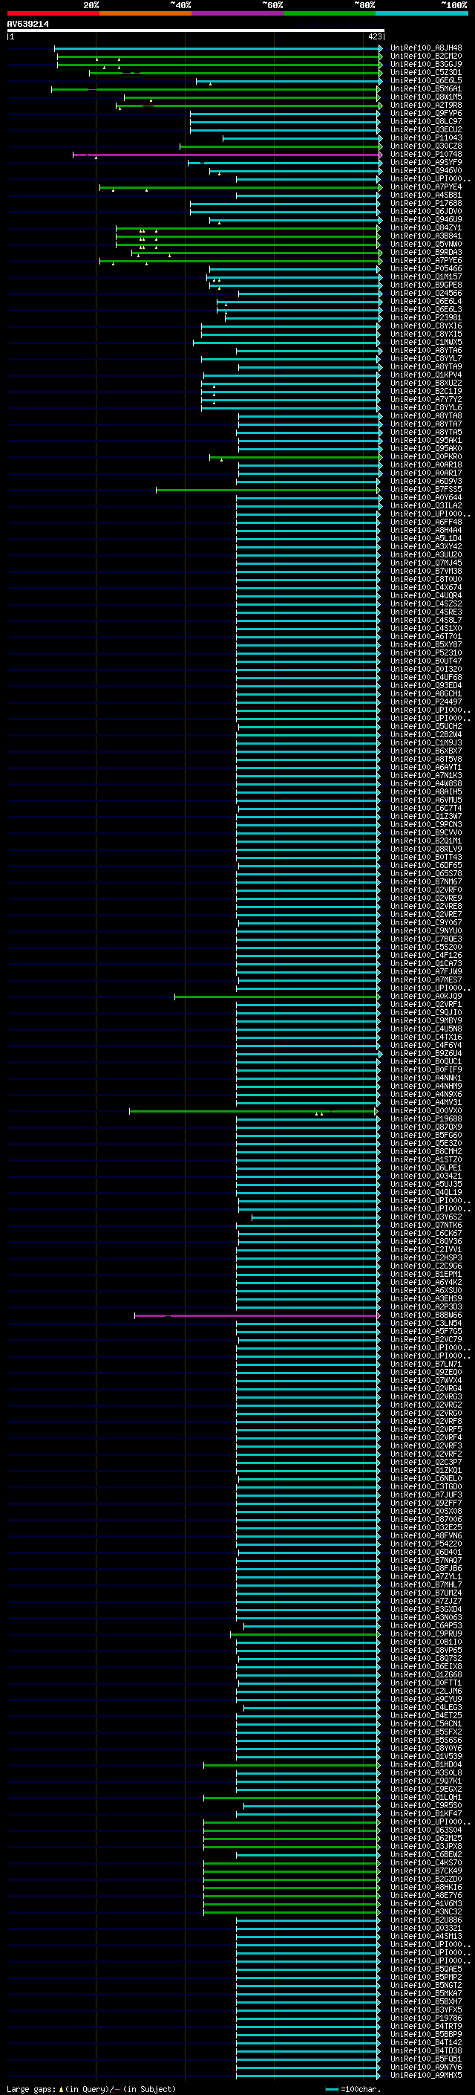The image size is (475, 2095).
Task: Open hit UniRef100_B5M6A1
Action: point(426,88)
